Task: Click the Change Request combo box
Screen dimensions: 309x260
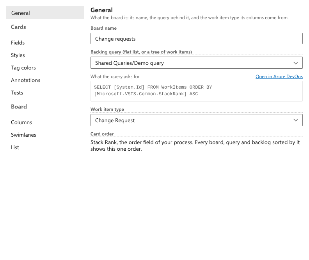Action: [197, 120]
